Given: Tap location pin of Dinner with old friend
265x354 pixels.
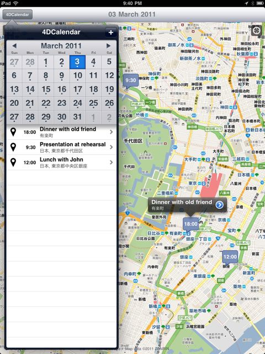Looking at the screenshot, I should click(x=13, y=132).
